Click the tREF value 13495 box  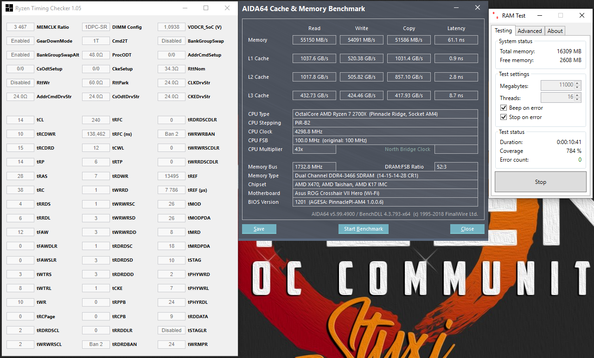tap(172, 176)
